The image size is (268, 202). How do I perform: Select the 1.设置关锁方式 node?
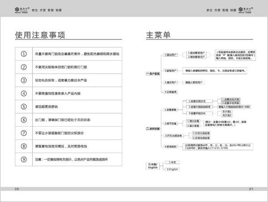click(200, 101)
